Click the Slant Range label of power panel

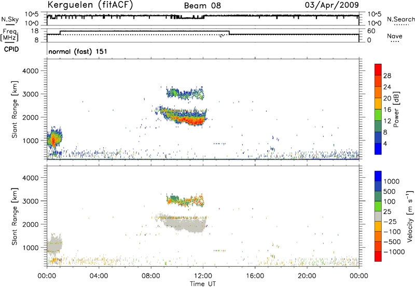click(15, 109)
